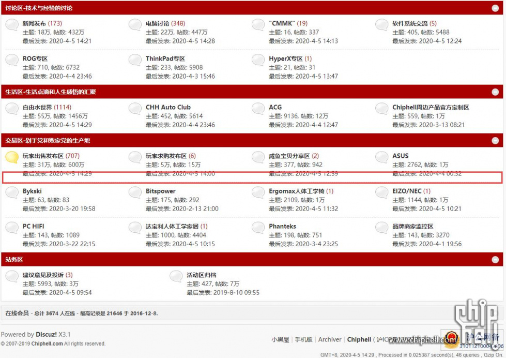The height and width of the screenshot is (358, 506).
Task: Go to the Bitspower forum
Action: (161, 191)
